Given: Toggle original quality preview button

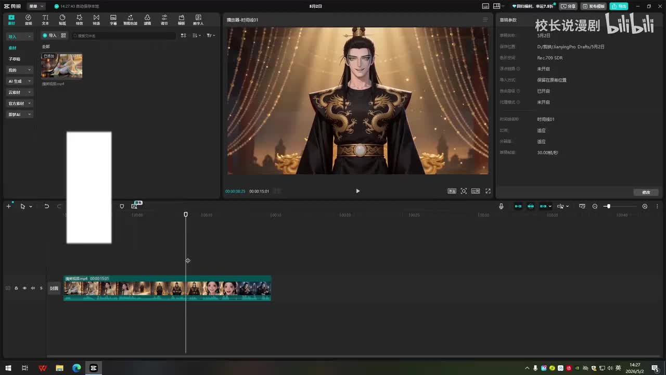Looking at the screenshot, I should (x=452, y=191).
